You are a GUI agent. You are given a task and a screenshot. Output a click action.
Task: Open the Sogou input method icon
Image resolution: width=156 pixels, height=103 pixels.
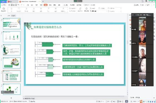[x=141, y=102]
